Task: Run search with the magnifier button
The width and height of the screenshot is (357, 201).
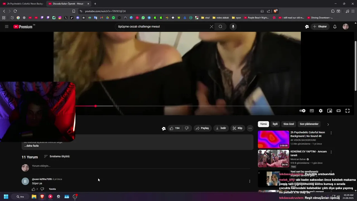Action: click(x=220, y=27)
